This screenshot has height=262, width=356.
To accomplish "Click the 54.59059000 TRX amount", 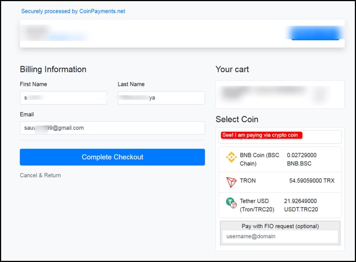I will (312, 181).
